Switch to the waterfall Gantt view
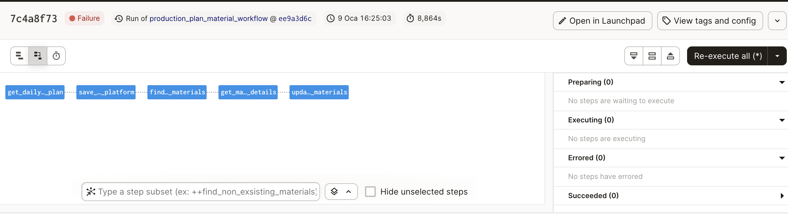The width and height of the screenshot is (788, 220). 37,56
